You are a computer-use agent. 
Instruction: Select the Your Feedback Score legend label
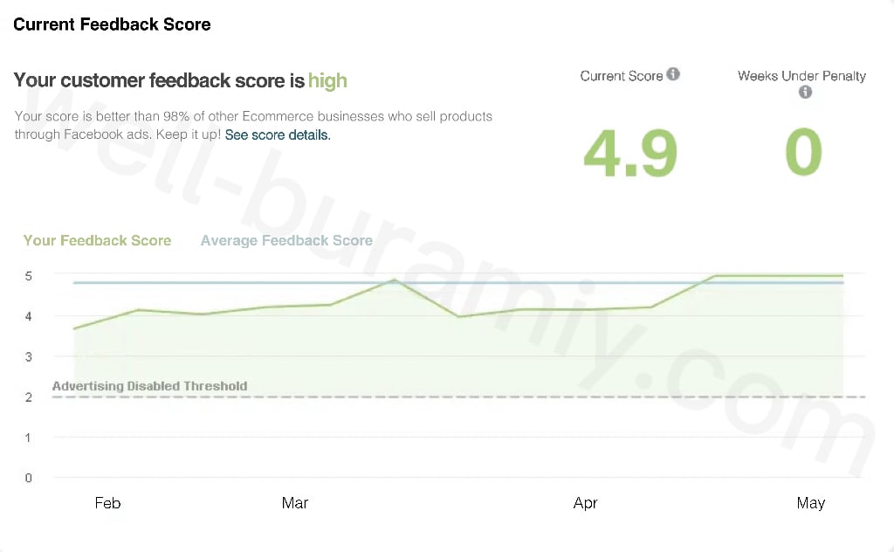click(97, 240)
